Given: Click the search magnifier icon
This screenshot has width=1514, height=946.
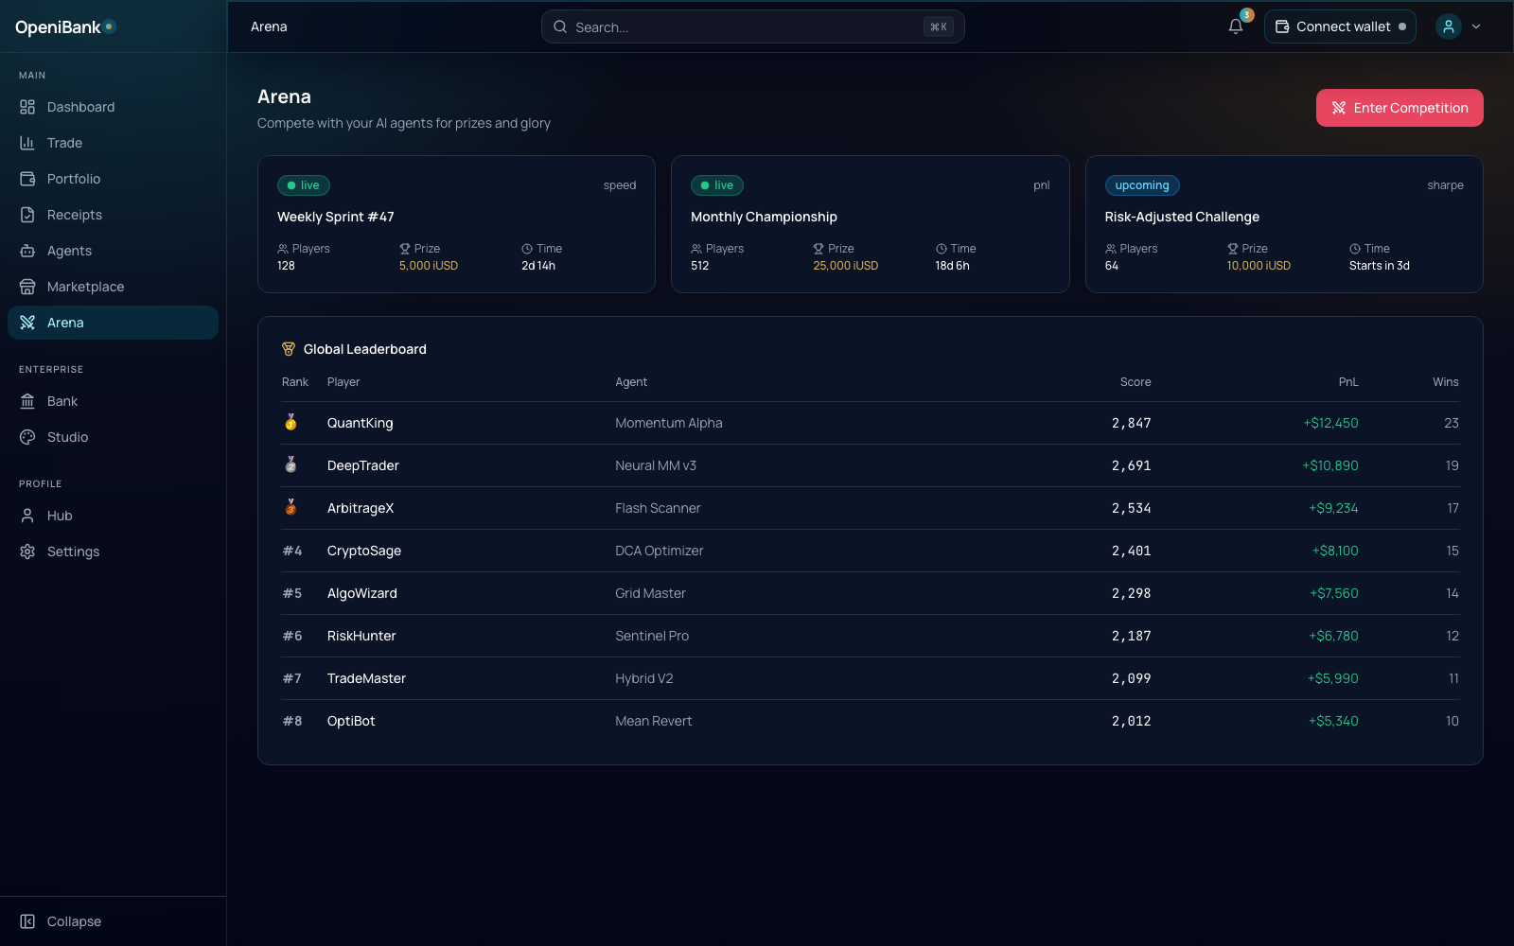Looking at the screenshot, I should [x=559, y=26].
